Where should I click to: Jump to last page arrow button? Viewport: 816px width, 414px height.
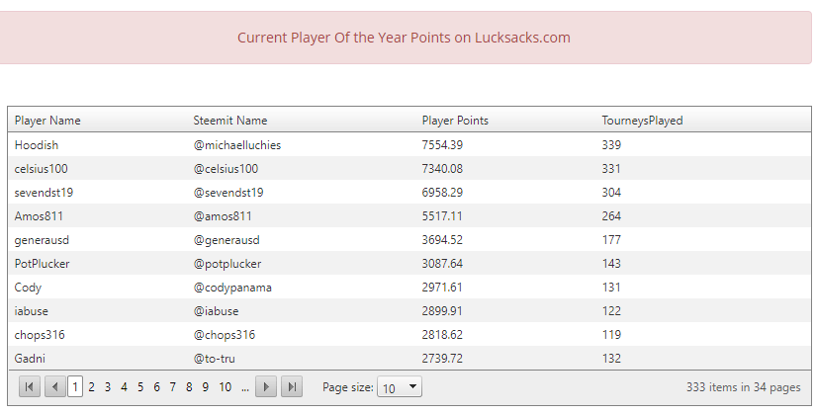[x=292, y=387]
